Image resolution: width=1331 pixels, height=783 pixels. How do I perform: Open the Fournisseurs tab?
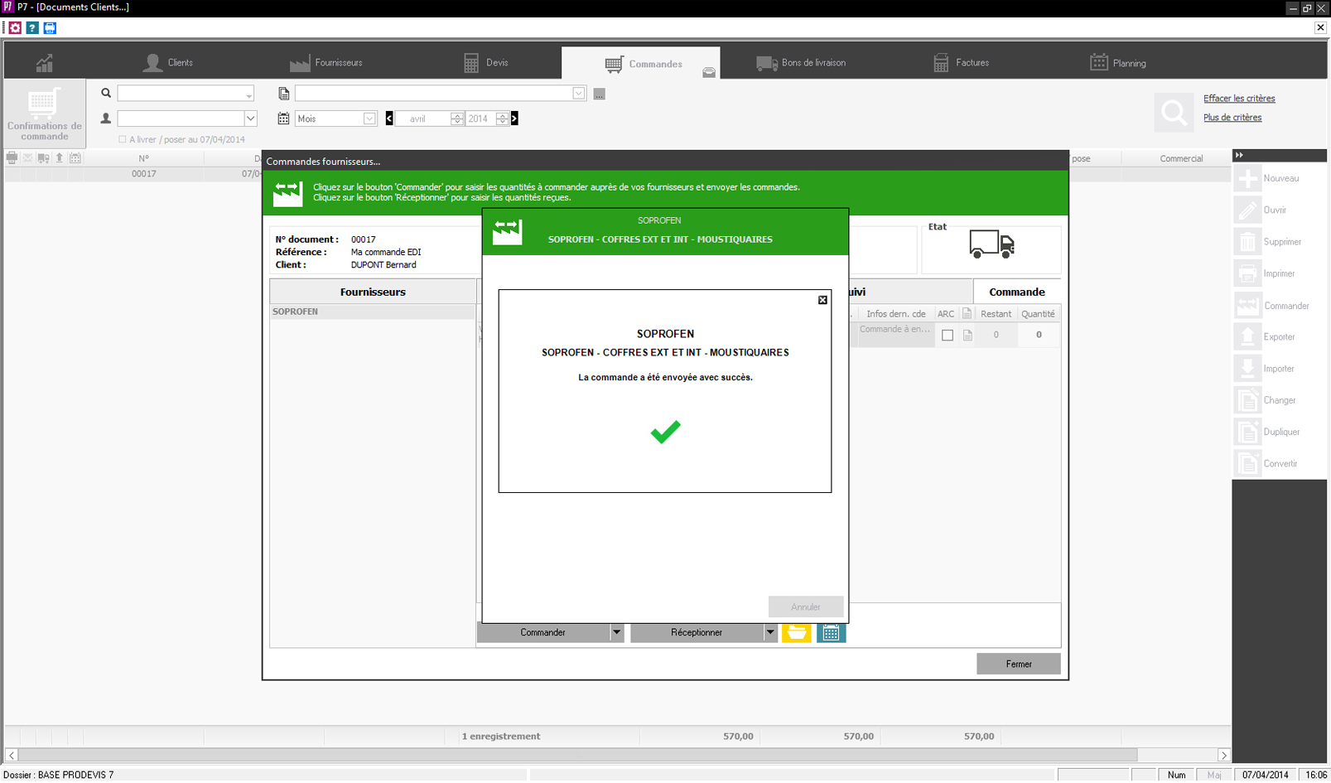(326, 63)
